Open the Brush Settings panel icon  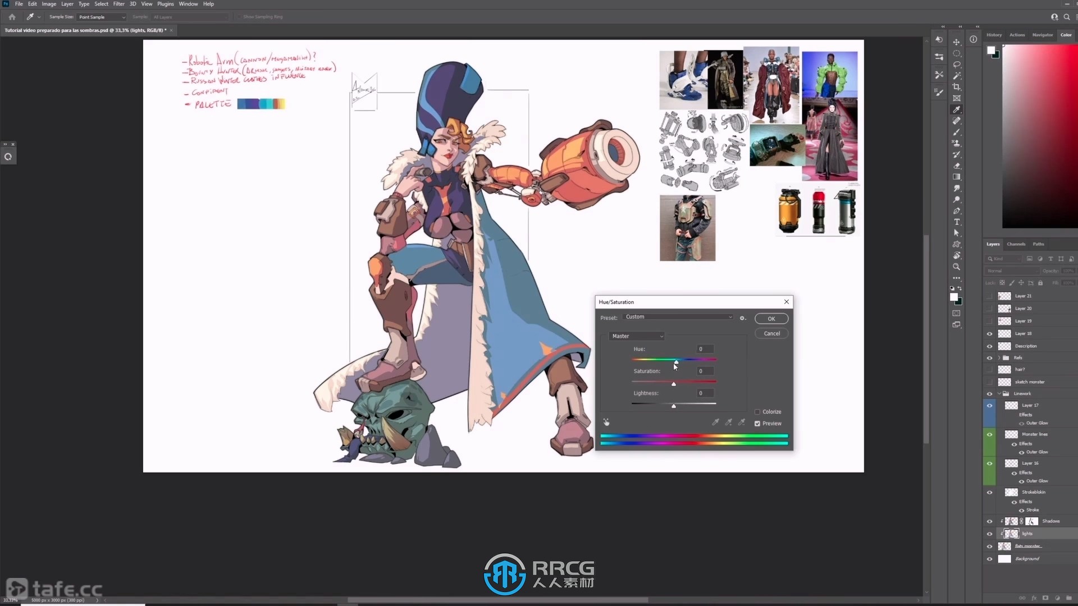click(x=939, y=92)
